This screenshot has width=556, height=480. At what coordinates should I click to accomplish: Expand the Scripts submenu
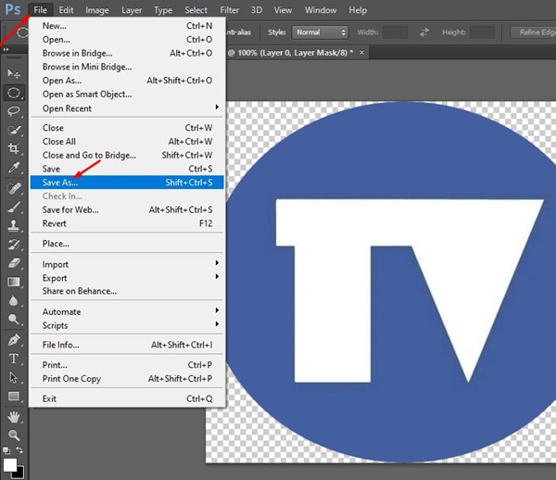click(x=127, y=325)
